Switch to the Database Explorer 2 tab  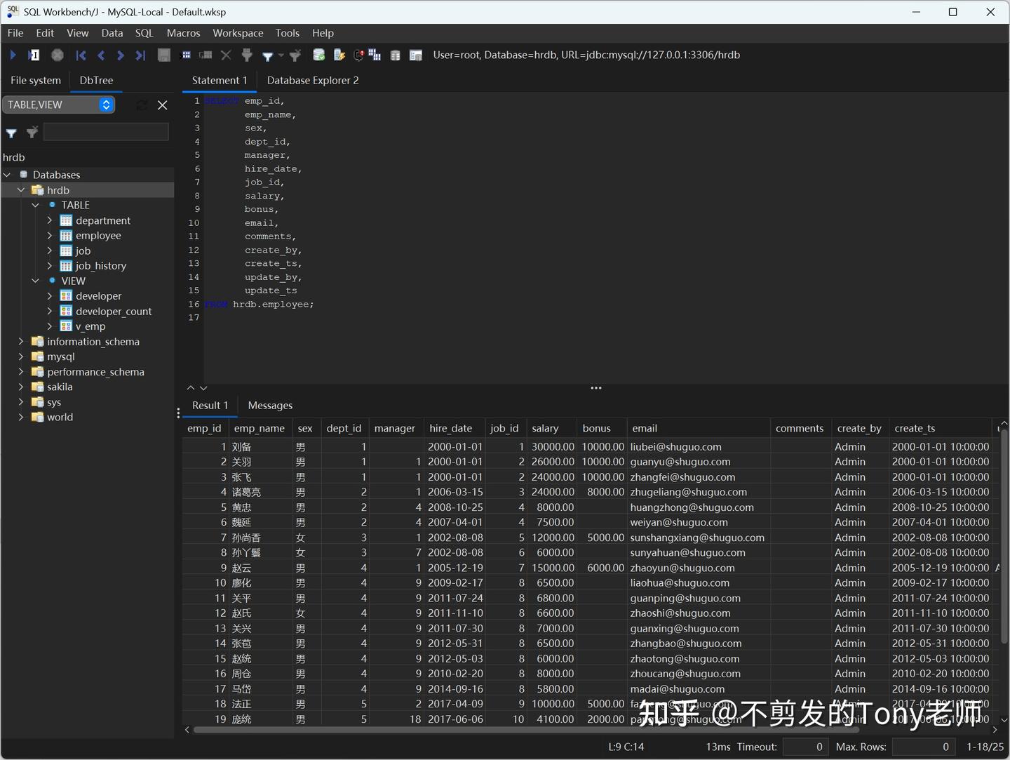pos(313,80)
